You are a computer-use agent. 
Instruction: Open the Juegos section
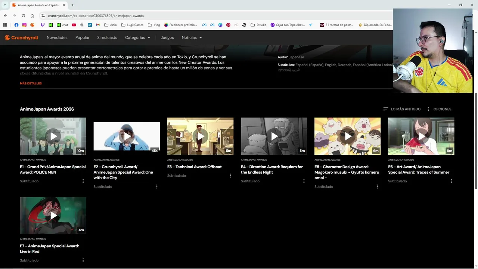click(167, 38)
